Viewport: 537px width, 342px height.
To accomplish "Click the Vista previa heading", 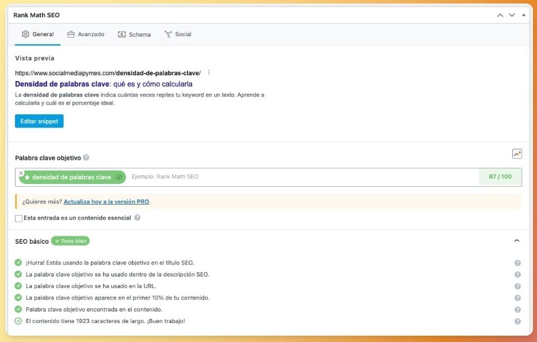I will pyautogui.click(x=35, y=58).
